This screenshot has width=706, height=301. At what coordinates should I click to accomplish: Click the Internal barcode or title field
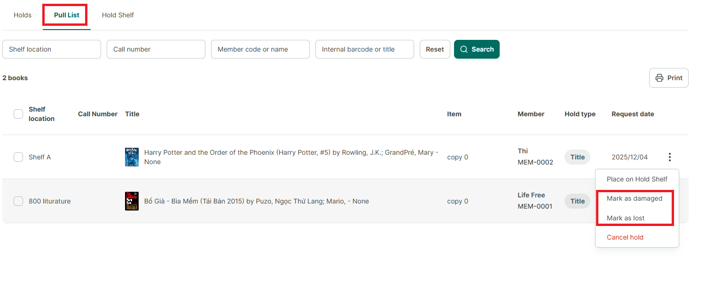pos(365,49)
